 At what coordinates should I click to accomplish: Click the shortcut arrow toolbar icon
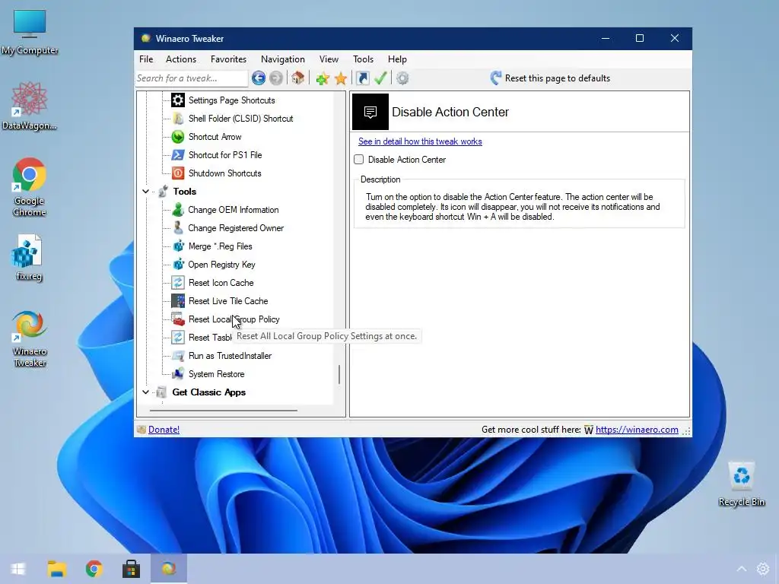tap(363, 78)
